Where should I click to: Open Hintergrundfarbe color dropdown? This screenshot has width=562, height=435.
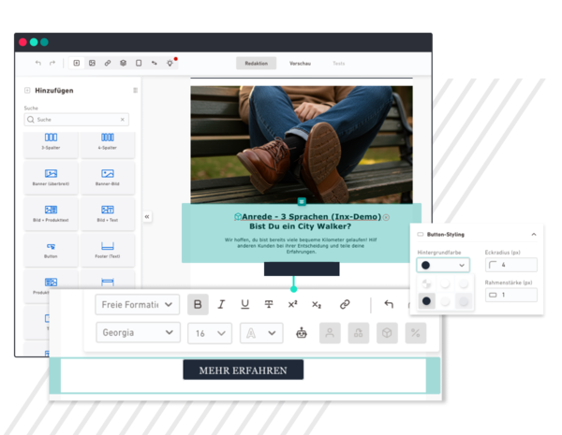443,266
